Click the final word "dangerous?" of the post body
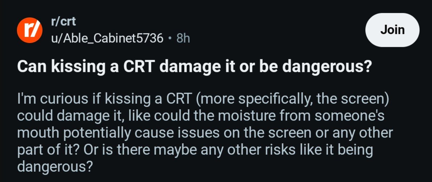Image resolution: width=432 pixels, height=182 pixels. (x=53, y=166)
